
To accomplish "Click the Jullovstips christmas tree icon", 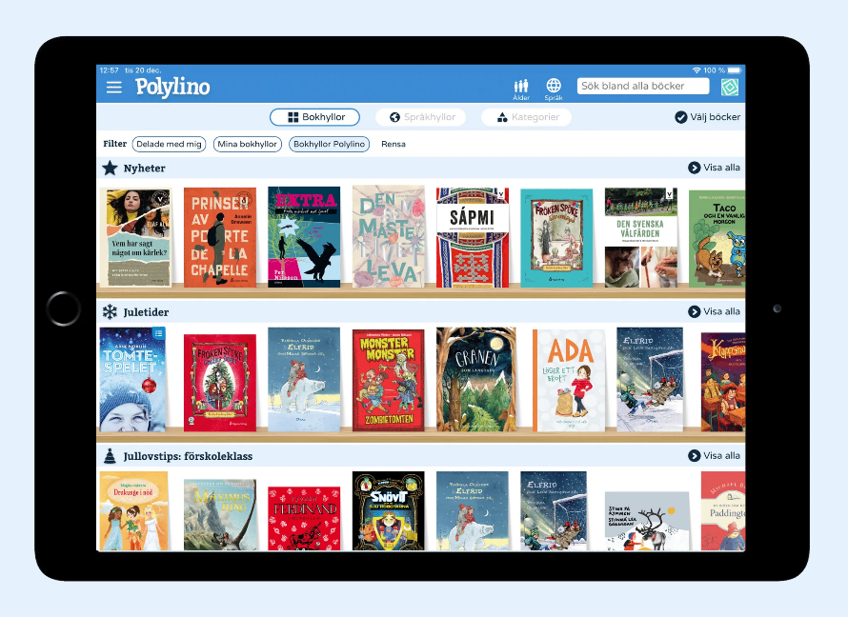I will pyautogui.click(x=110, y=456).
